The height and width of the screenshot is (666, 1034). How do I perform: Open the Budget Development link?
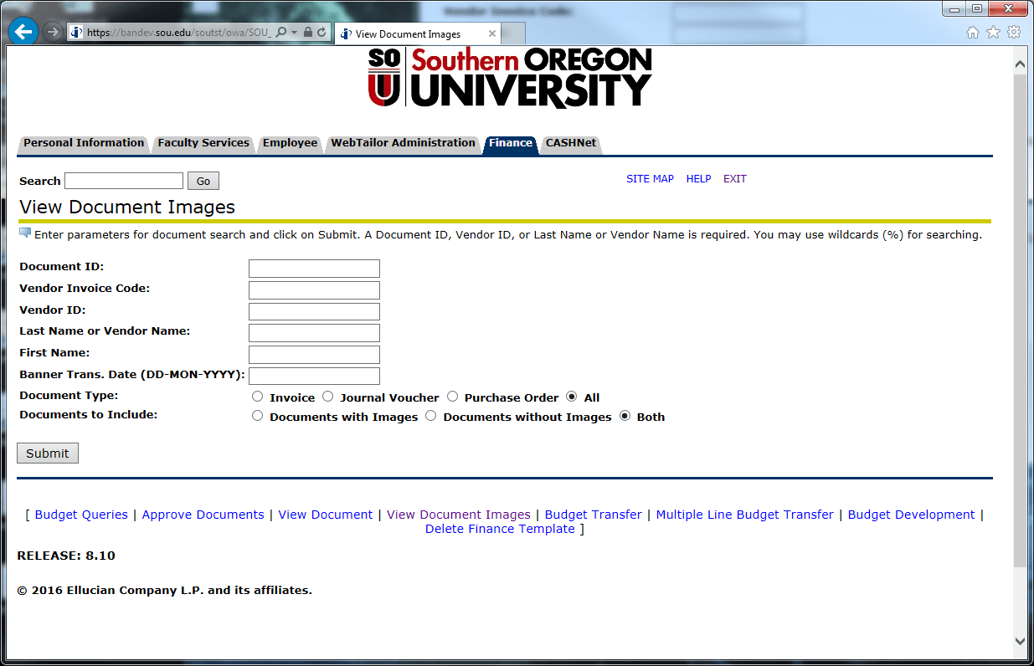click(x=912, y=515)
